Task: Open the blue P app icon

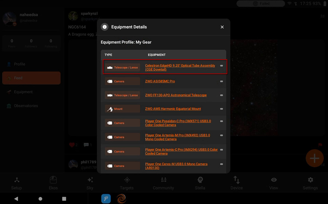Action: pos(106,199)
